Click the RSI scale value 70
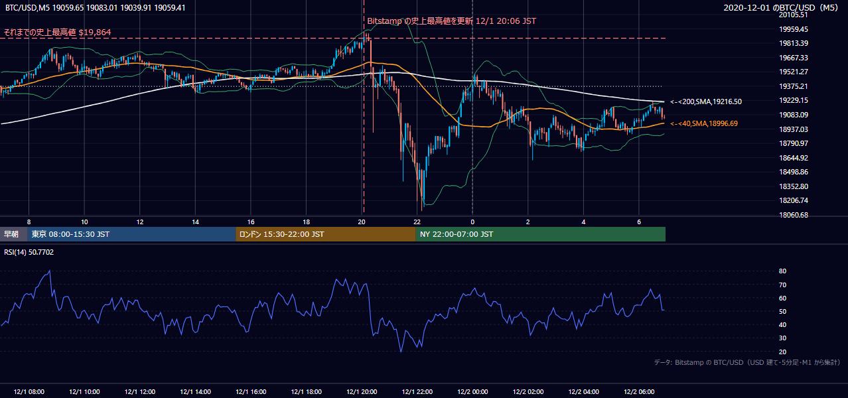Viewport: 848px width, 398px height. [x=782, y=285]
